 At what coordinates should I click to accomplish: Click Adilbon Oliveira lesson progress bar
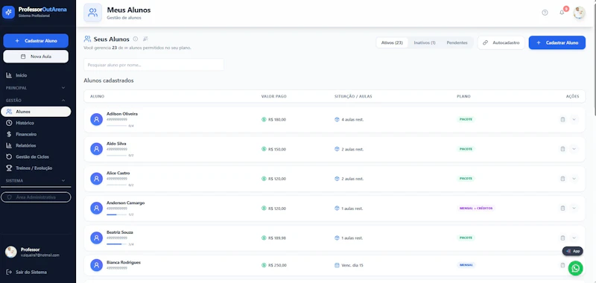(x=117, y=125)
